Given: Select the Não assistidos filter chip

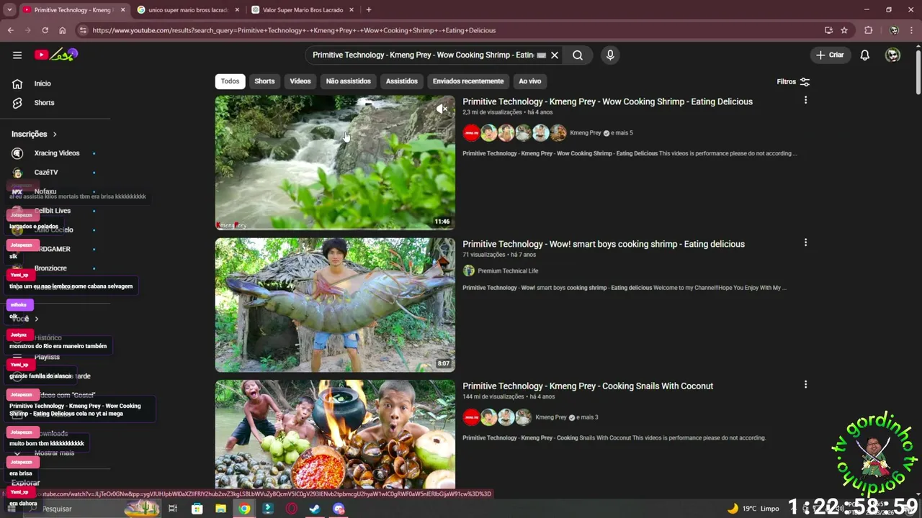Looking at the screenshot, I should click(348, 81).
